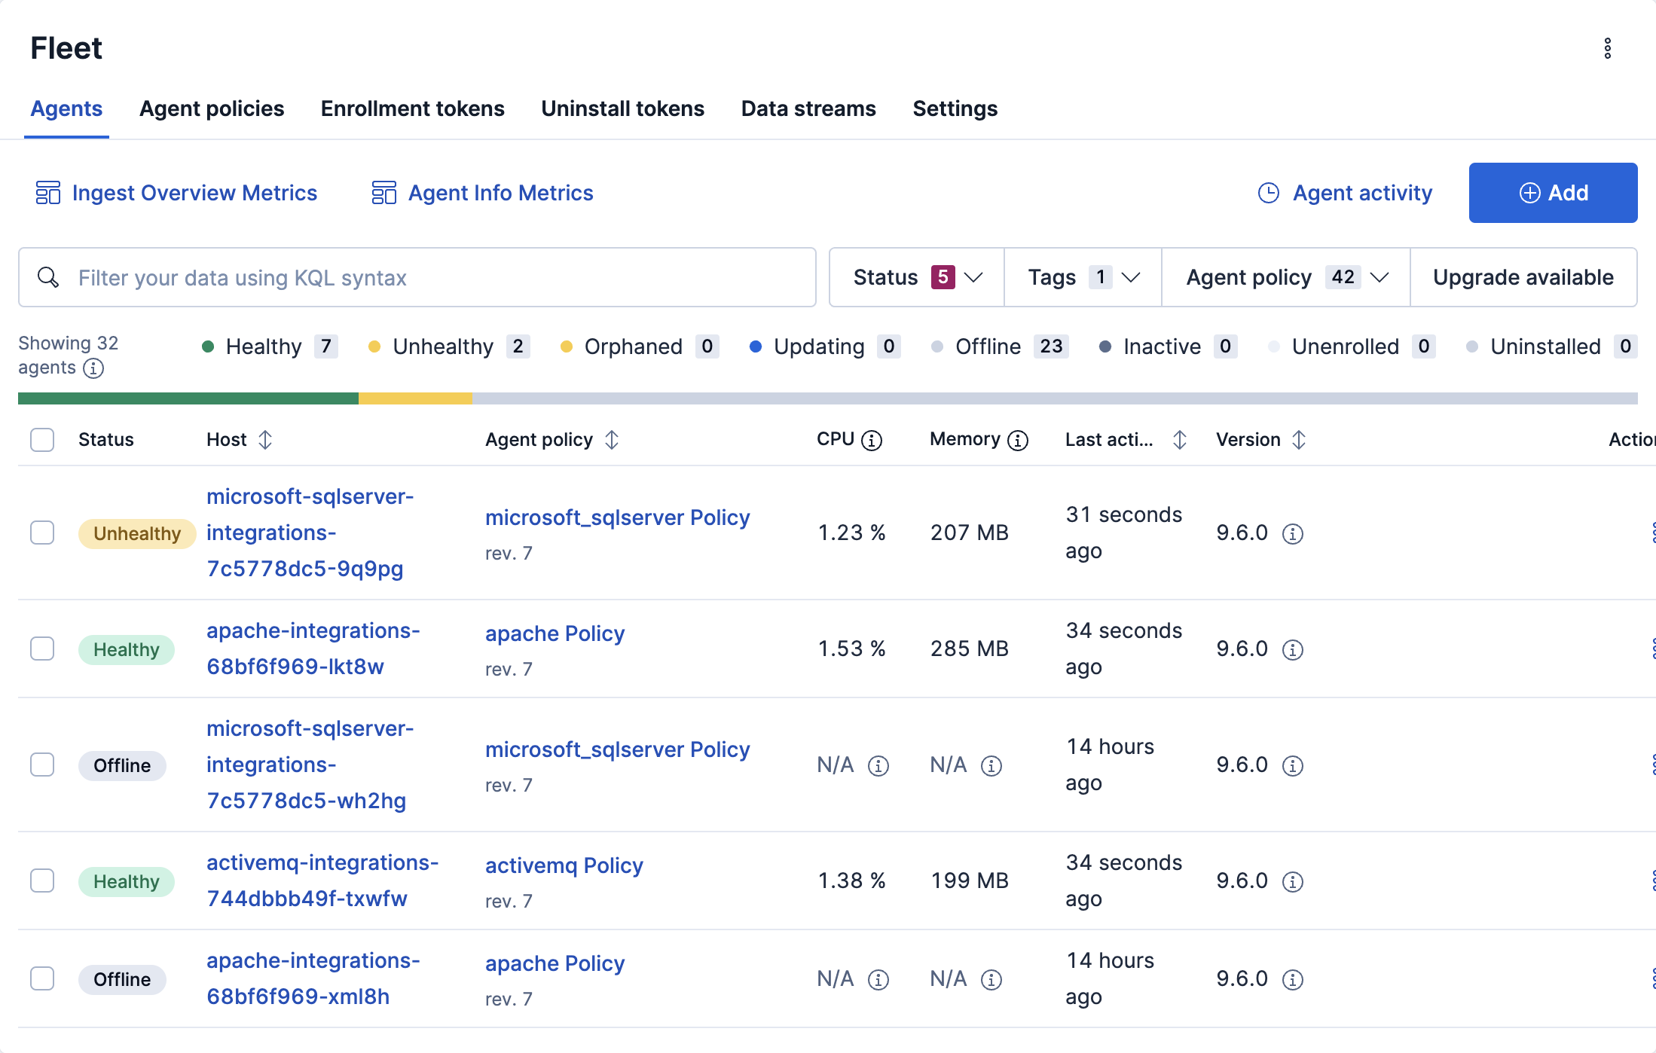Open the Data streams tab
The width and height of the screenshot is (1656, 1053).
808,108
